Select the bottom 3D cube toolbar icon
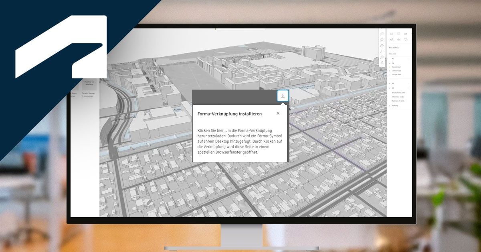The height and width of the screenshot is (252, 481). 382,63
